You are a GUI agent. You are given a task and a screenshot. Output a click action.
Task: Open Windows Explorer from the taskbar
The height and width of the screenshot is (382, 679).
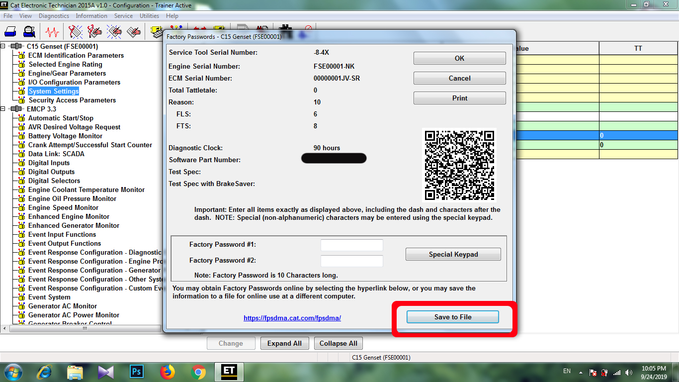75,372
